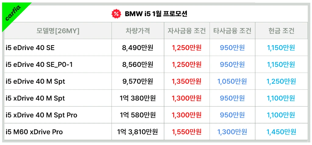Click the 1,450만원 cash condition value
This screenshot has height=145, width=312.
point(281,132)
